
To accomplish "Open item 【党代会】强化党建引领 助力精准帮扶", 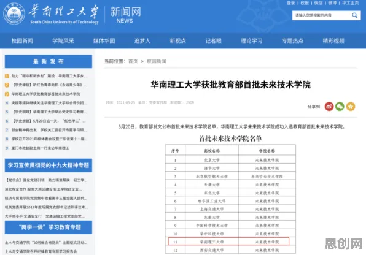I will click(x=46, y=180).
